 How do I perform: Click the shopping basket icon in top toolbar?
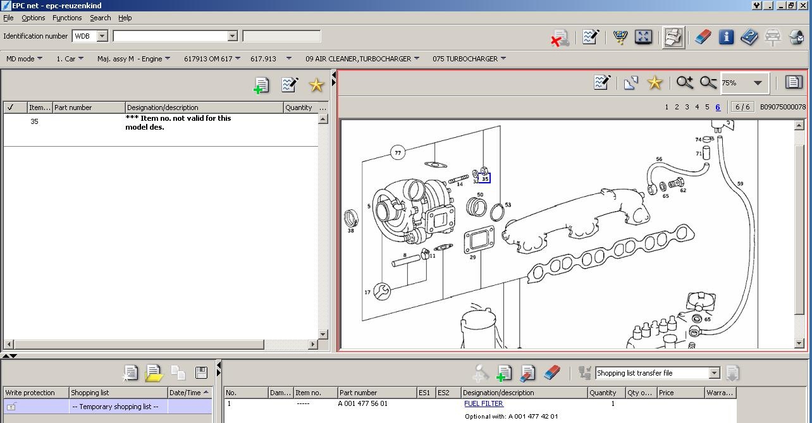pos(620,37)
